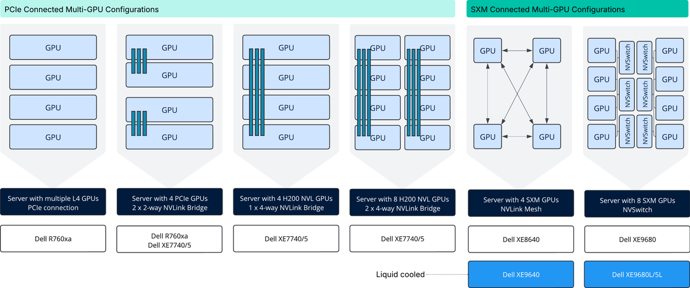This screenshot has width=690, height=288.
Task: Select the 'Server with 4 PCIe GPUs' box
Action: (x=170, y=203)
